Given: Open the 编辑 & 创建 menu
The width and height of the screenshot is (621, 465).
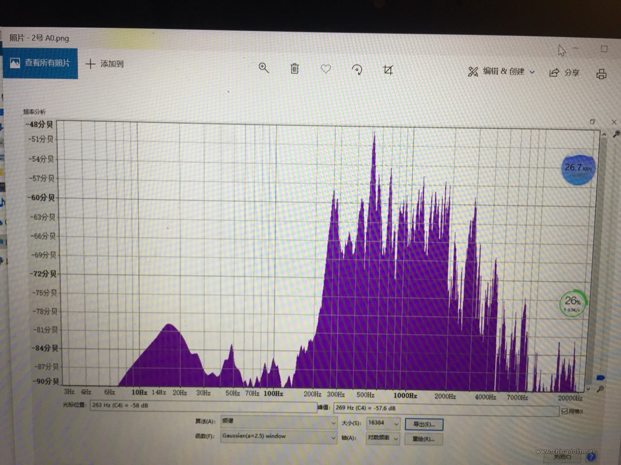Looking at the screenshot, I should [x=501, y=72].
